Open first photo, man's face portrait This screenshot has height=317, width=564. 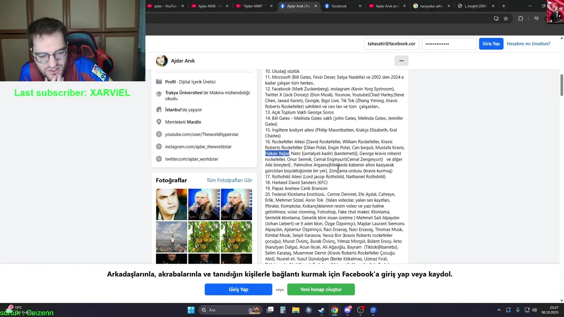pyautogui.click(x=171, y=204)
